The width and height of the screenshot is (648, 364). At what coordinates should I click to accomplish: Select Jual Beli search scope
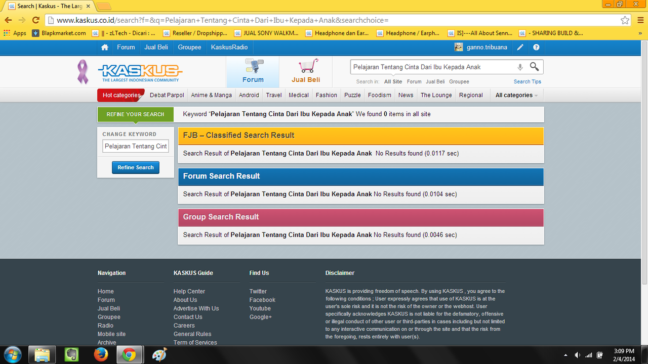[435, 81]
